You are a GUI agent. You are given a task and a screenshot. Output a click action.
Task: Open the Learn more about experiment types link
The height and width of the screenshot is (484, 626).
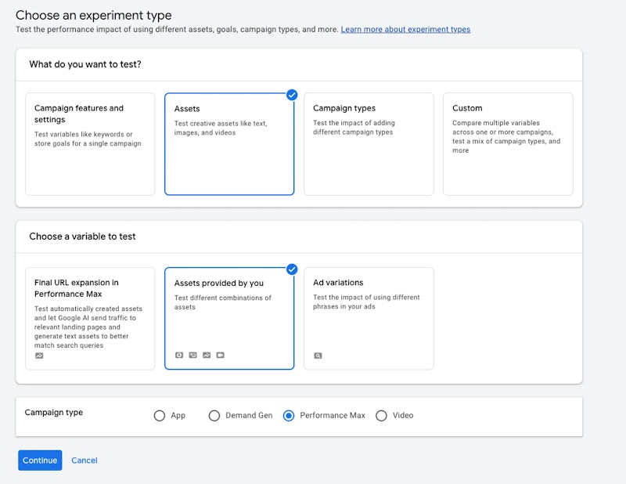click(x=407, y=29)
